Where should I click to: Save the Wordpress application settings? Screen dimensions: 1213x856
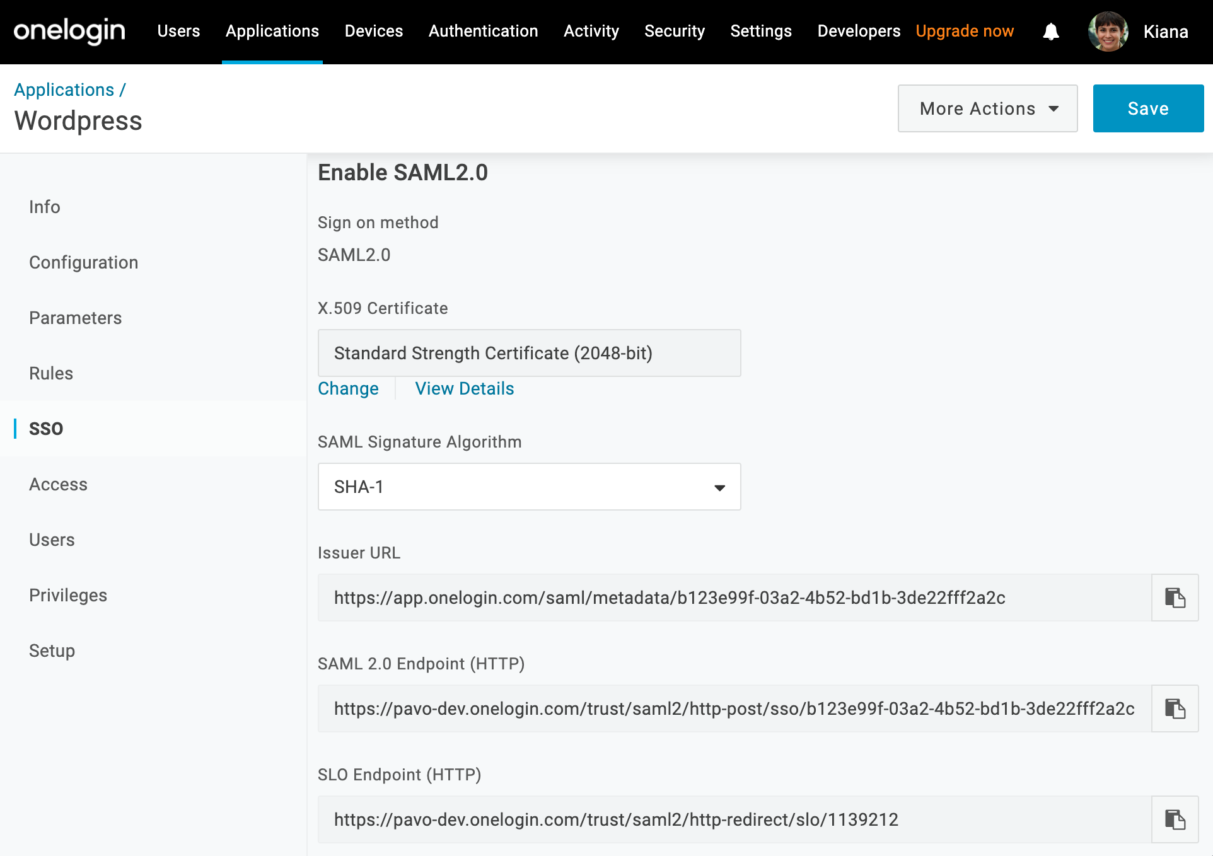pos(1147,108)
